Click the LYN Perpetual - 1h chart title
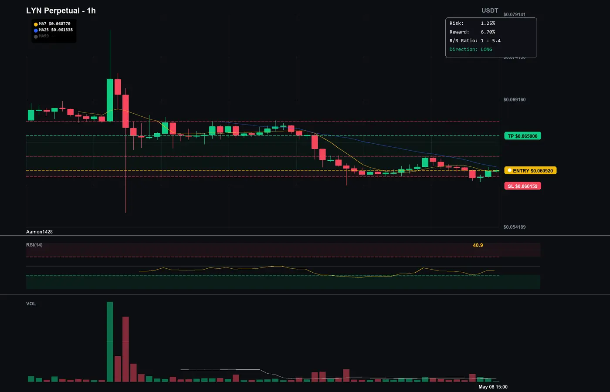The width and height of the screenshot is (610, 392). [61, 10]
